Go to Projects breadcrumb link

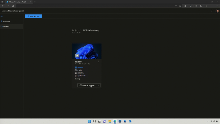tap(76, 30)
